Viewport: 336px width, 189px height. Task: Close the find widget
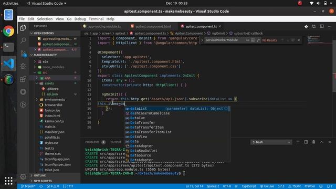299,40
